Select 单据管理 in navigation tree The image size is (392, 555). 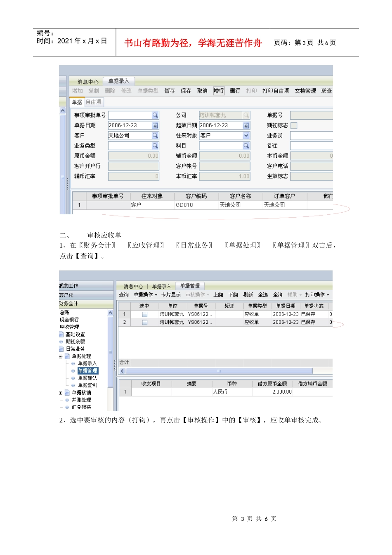88,371
